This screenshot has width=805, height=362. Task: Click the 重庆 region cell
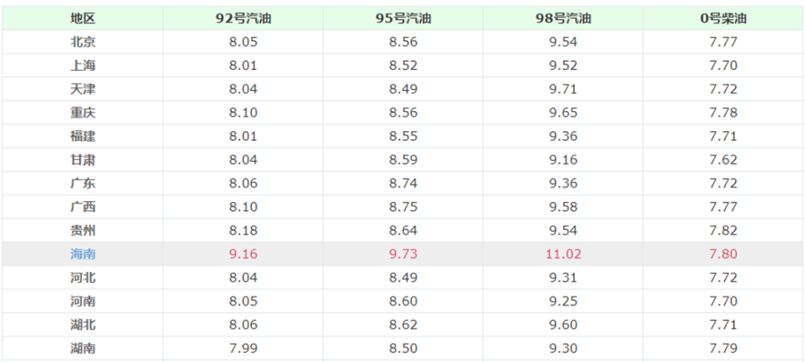[83, 113]
